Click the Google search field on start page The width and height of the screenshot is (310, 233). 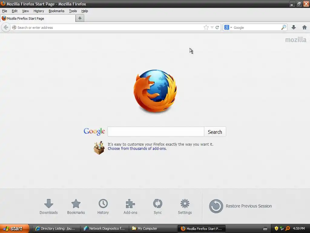156,132
